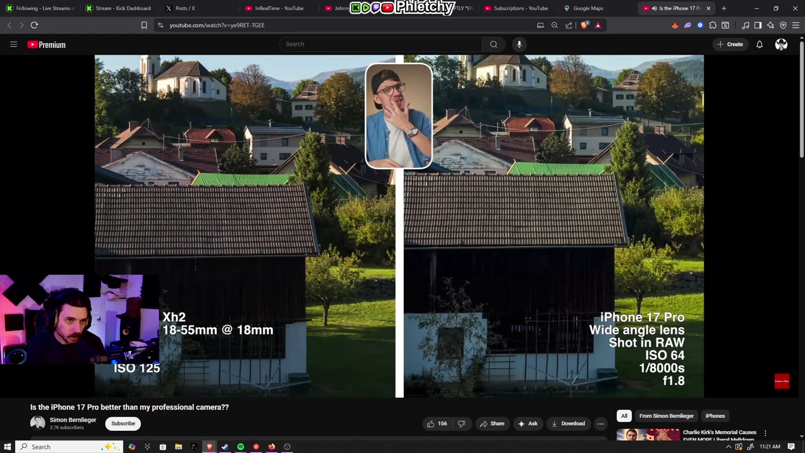Open Spotify from the taskbar
Viewport: 805px width, 453px height.
click(x=240, y=447)
